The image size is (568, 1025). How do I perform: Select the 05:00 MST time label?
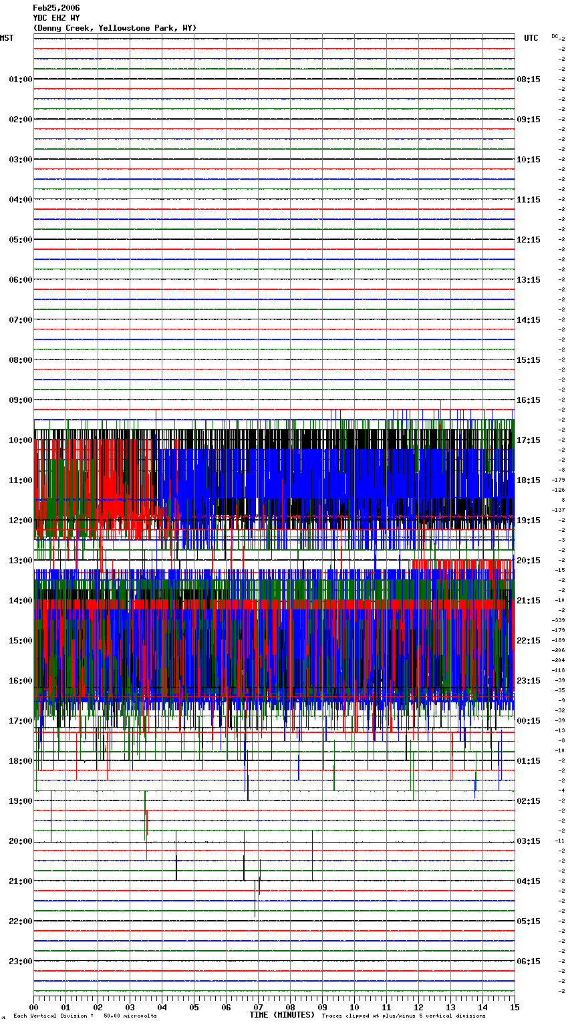(20, 240)
